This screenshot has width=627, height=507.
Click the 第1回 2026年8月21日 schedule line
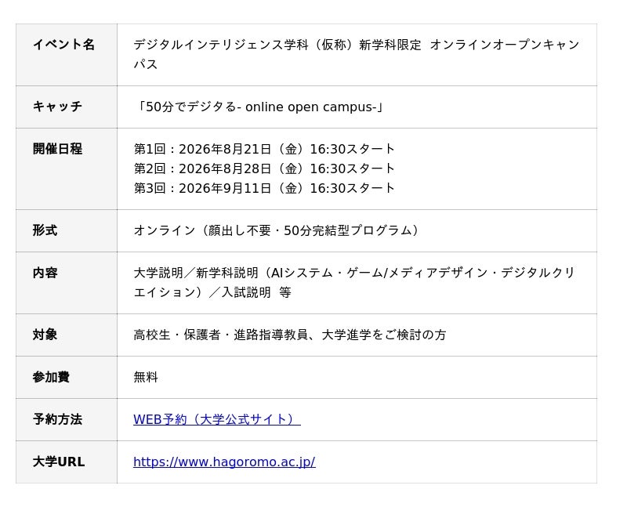point(264,149)
